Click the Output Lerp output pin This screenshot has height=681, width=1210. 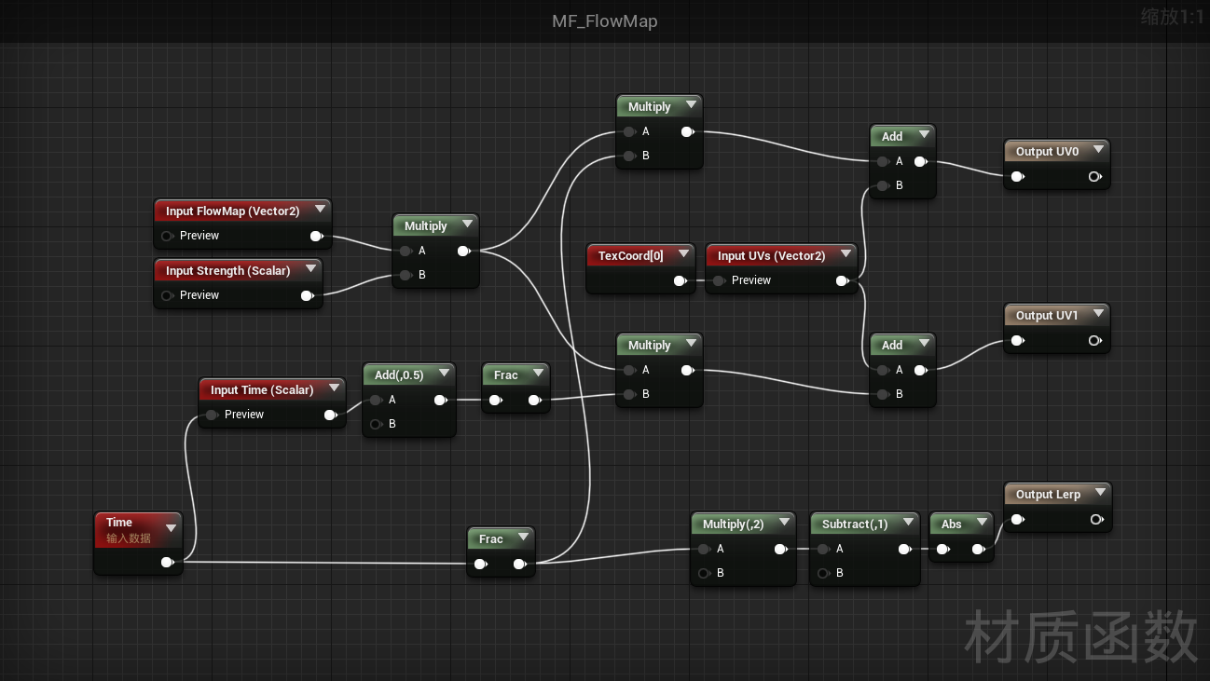[1096, 519]
